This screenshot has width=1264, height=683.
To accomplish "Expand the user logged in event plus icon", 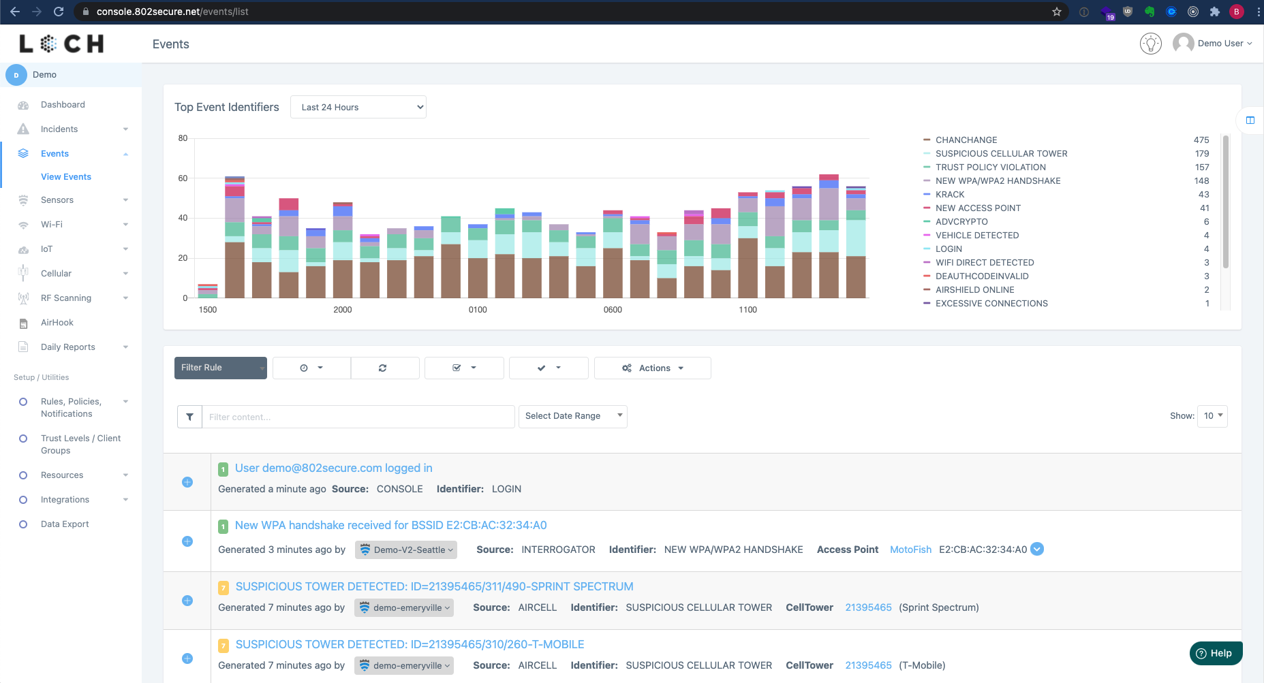I will point(187,482).
